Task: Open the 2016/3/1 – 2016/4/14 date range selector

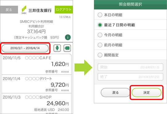Action: pyautogui.click(x=25, y=48)
